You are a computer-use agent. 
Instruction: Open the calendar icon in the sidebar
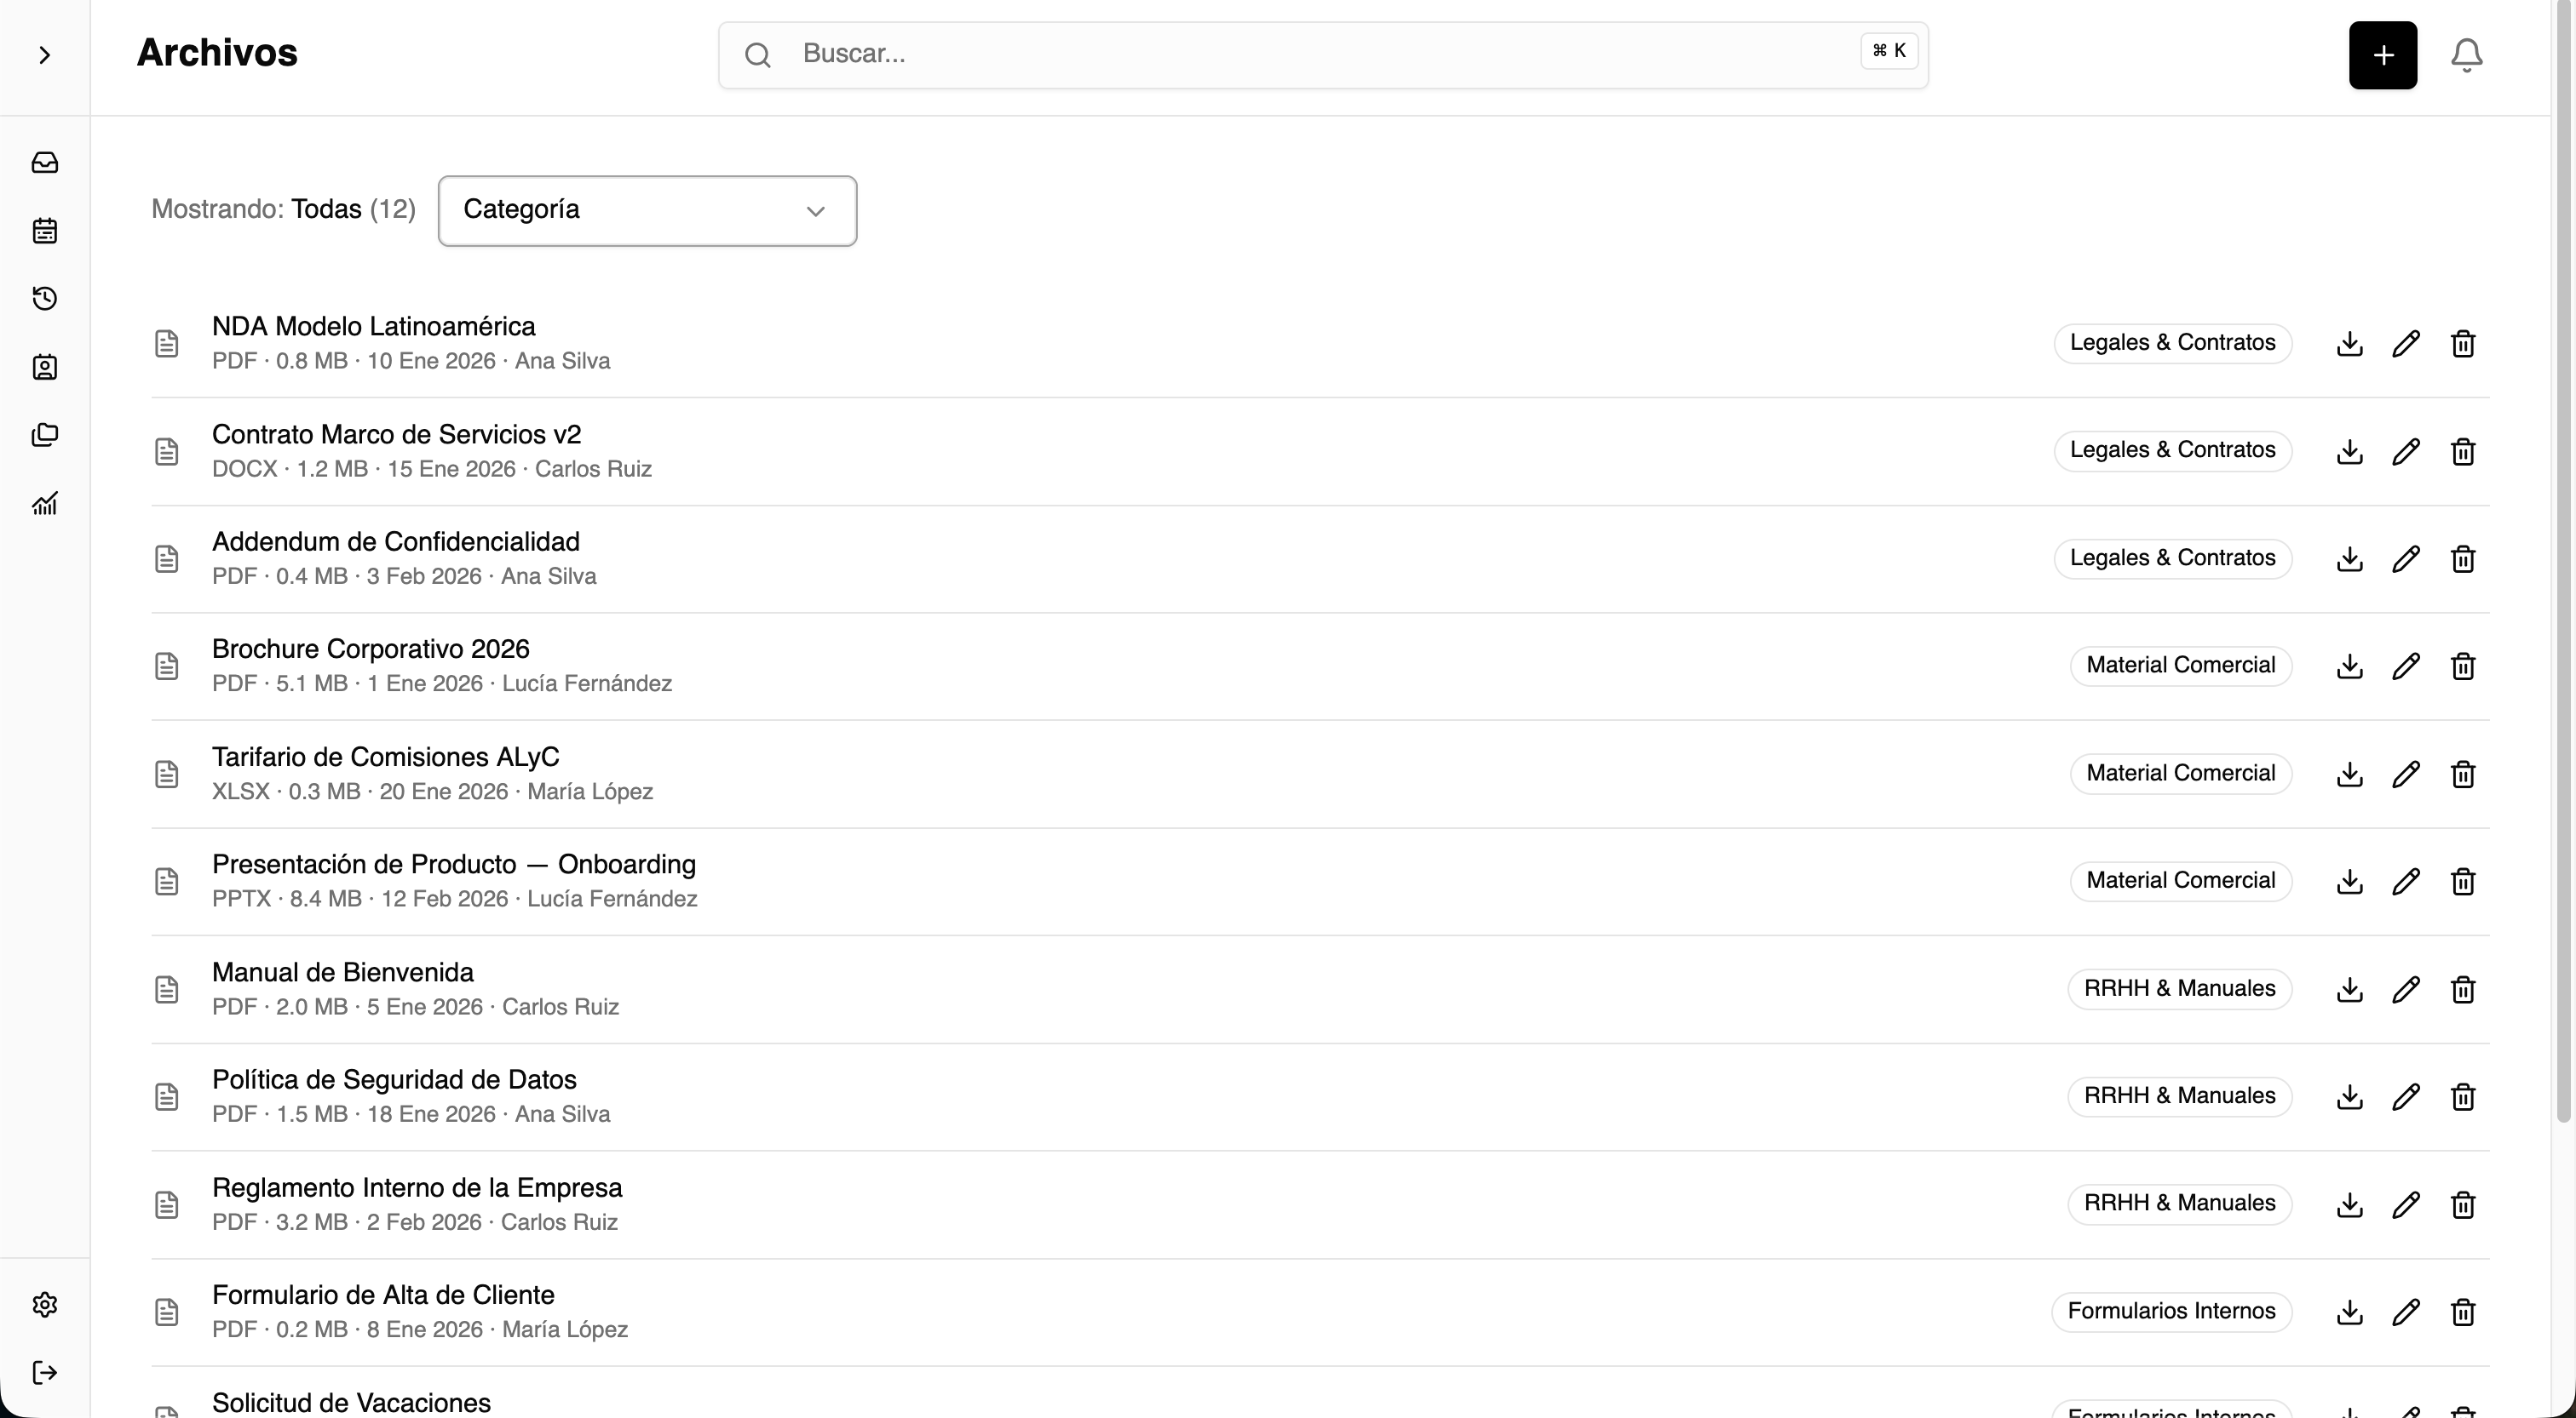[x=45, y=231]
